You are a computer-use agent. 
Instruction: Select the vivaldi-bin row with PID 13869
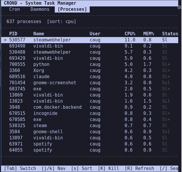pyautogui.click(x=90, y=95)
